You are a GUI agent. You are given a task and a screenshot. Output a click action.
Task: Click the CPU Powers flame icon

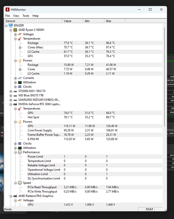point(20,60)
